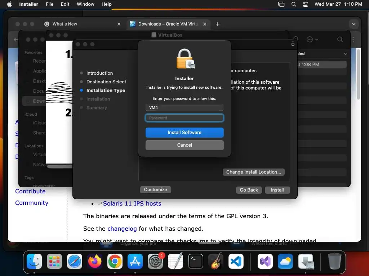
Task: Click Change Install Location button
Action: coord(253,172)
